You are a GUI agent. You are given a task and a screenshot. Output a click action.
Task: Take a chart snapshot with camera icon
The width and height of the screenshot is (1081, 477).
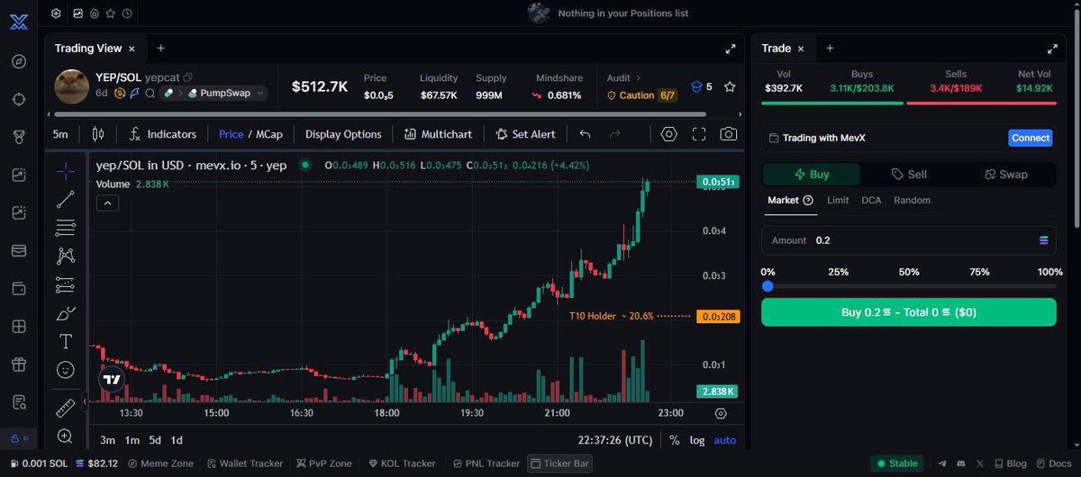[729, 134]
